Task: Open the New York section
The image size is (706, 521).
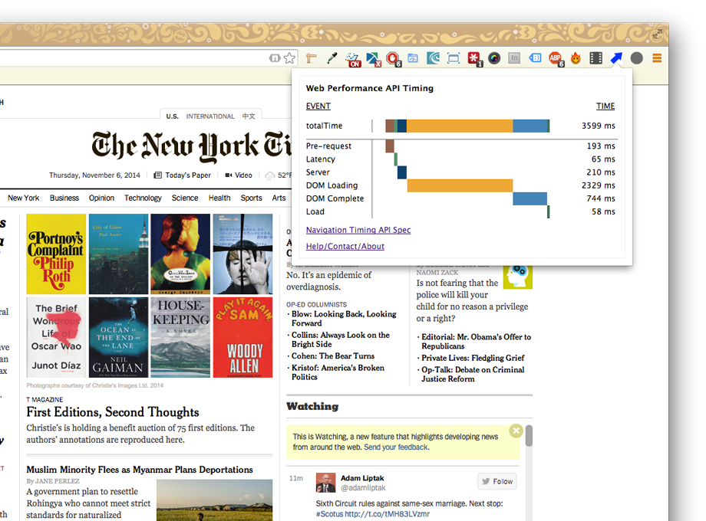Action: (x=24, y=198)
